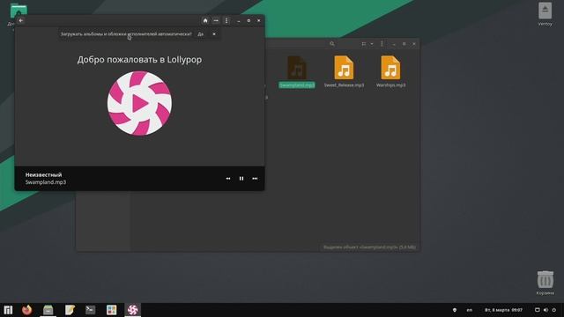Viewport: 564px width, 317px height.
Task: Open Lollypop's three-dot main menu
Action: [226, 20]
